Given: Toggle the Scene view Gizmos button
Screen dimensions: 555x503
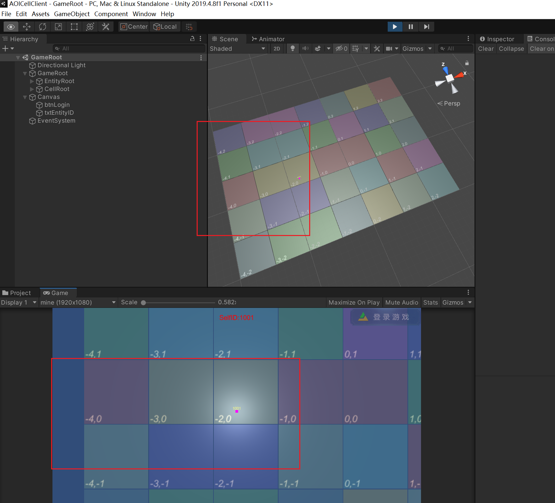Looking at the screenshot, I should click(413, 49).
